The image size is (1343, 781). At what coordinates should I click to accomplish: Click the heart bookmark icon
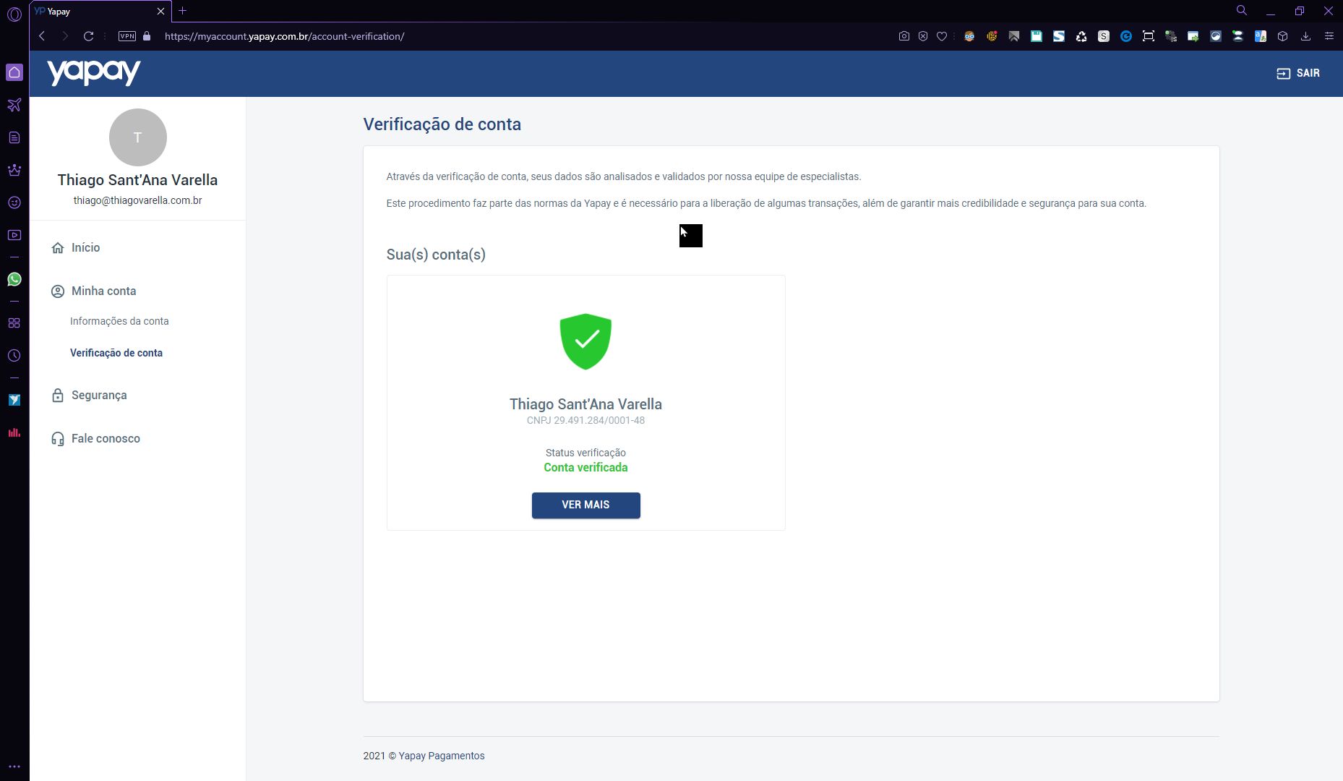pos(942,36)
